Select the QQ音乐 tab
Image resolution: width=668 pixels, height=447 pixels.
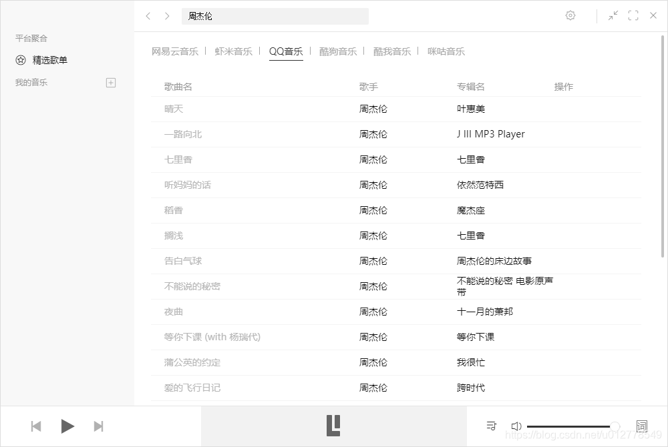286,51
